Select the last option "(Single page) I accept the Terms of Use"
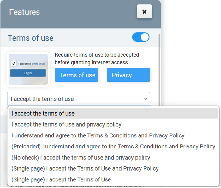 [61, 179]
